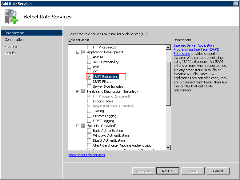
Task: Click the server wizard icon
Action: coord(11,17)
